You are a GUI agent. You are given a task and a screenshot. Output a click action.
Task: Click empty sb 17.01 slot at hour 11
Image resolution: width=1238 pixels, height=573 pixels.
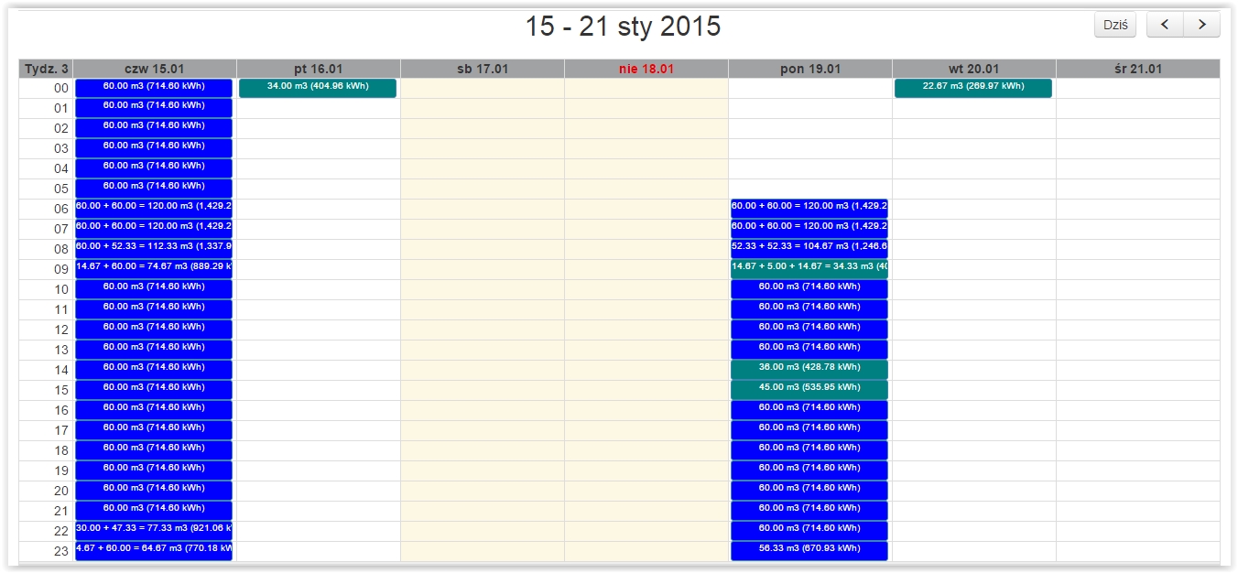pos(483,309)
